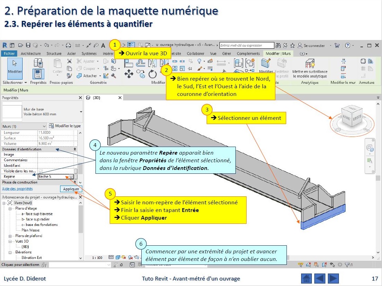Open the favorites star icon in title bar
This screenshot has height=286, width=382.
coord(292,46)
